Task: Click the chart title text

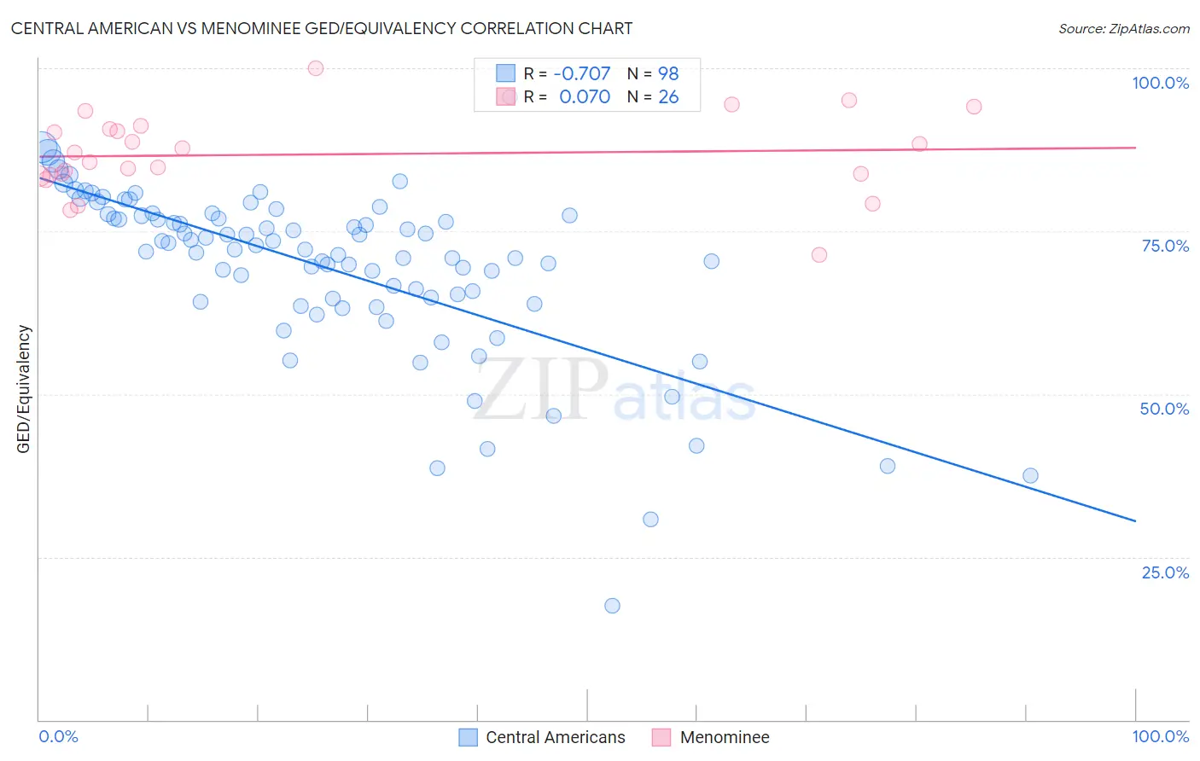Action: coord(322,28)
